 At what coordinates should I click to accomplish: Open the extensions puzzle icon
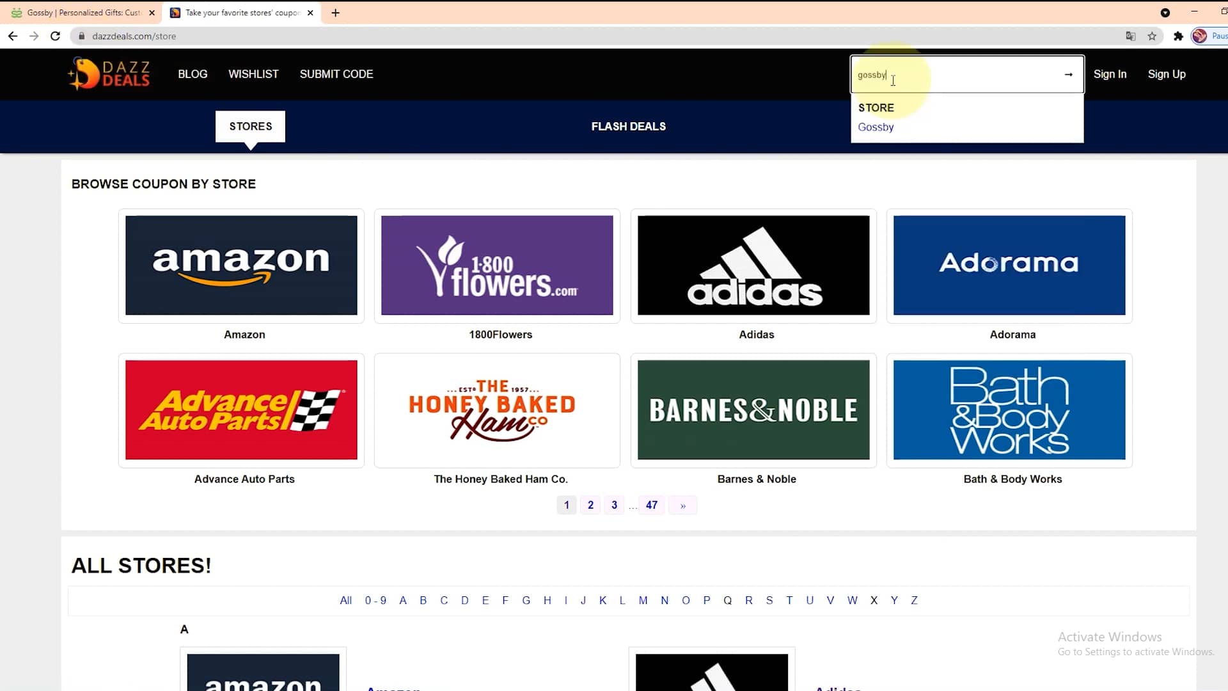(x=1178, y=36)
